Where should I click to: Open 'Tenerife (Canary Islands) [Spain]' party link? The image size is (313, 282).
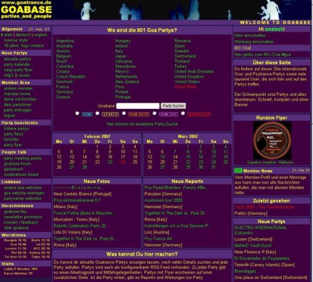264,264
